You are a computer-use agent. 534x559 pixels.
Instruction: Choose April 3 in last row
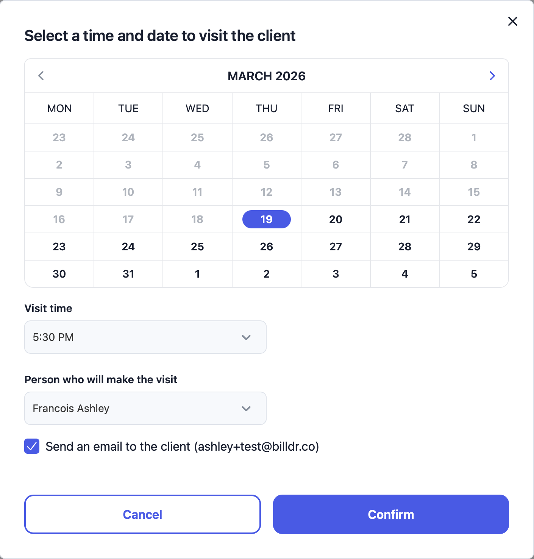coord(336,274)
